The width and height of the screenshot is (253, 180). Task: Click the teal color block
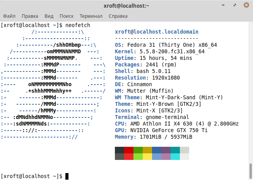tap(175, 150)
